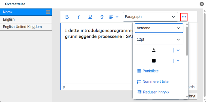Image resolution: width=206 pixels, height=102 pixels.
Task: Apply the black background color swatch
Action: [x=154, y=61]
